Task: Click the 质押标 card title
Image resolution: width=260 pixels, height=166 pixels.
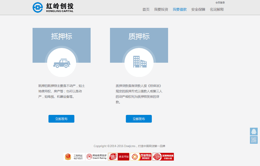Action: [x=139, y=37]
